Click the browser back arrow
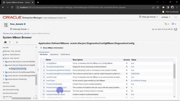This screenshot has height=101, width=180. [3, 7]
